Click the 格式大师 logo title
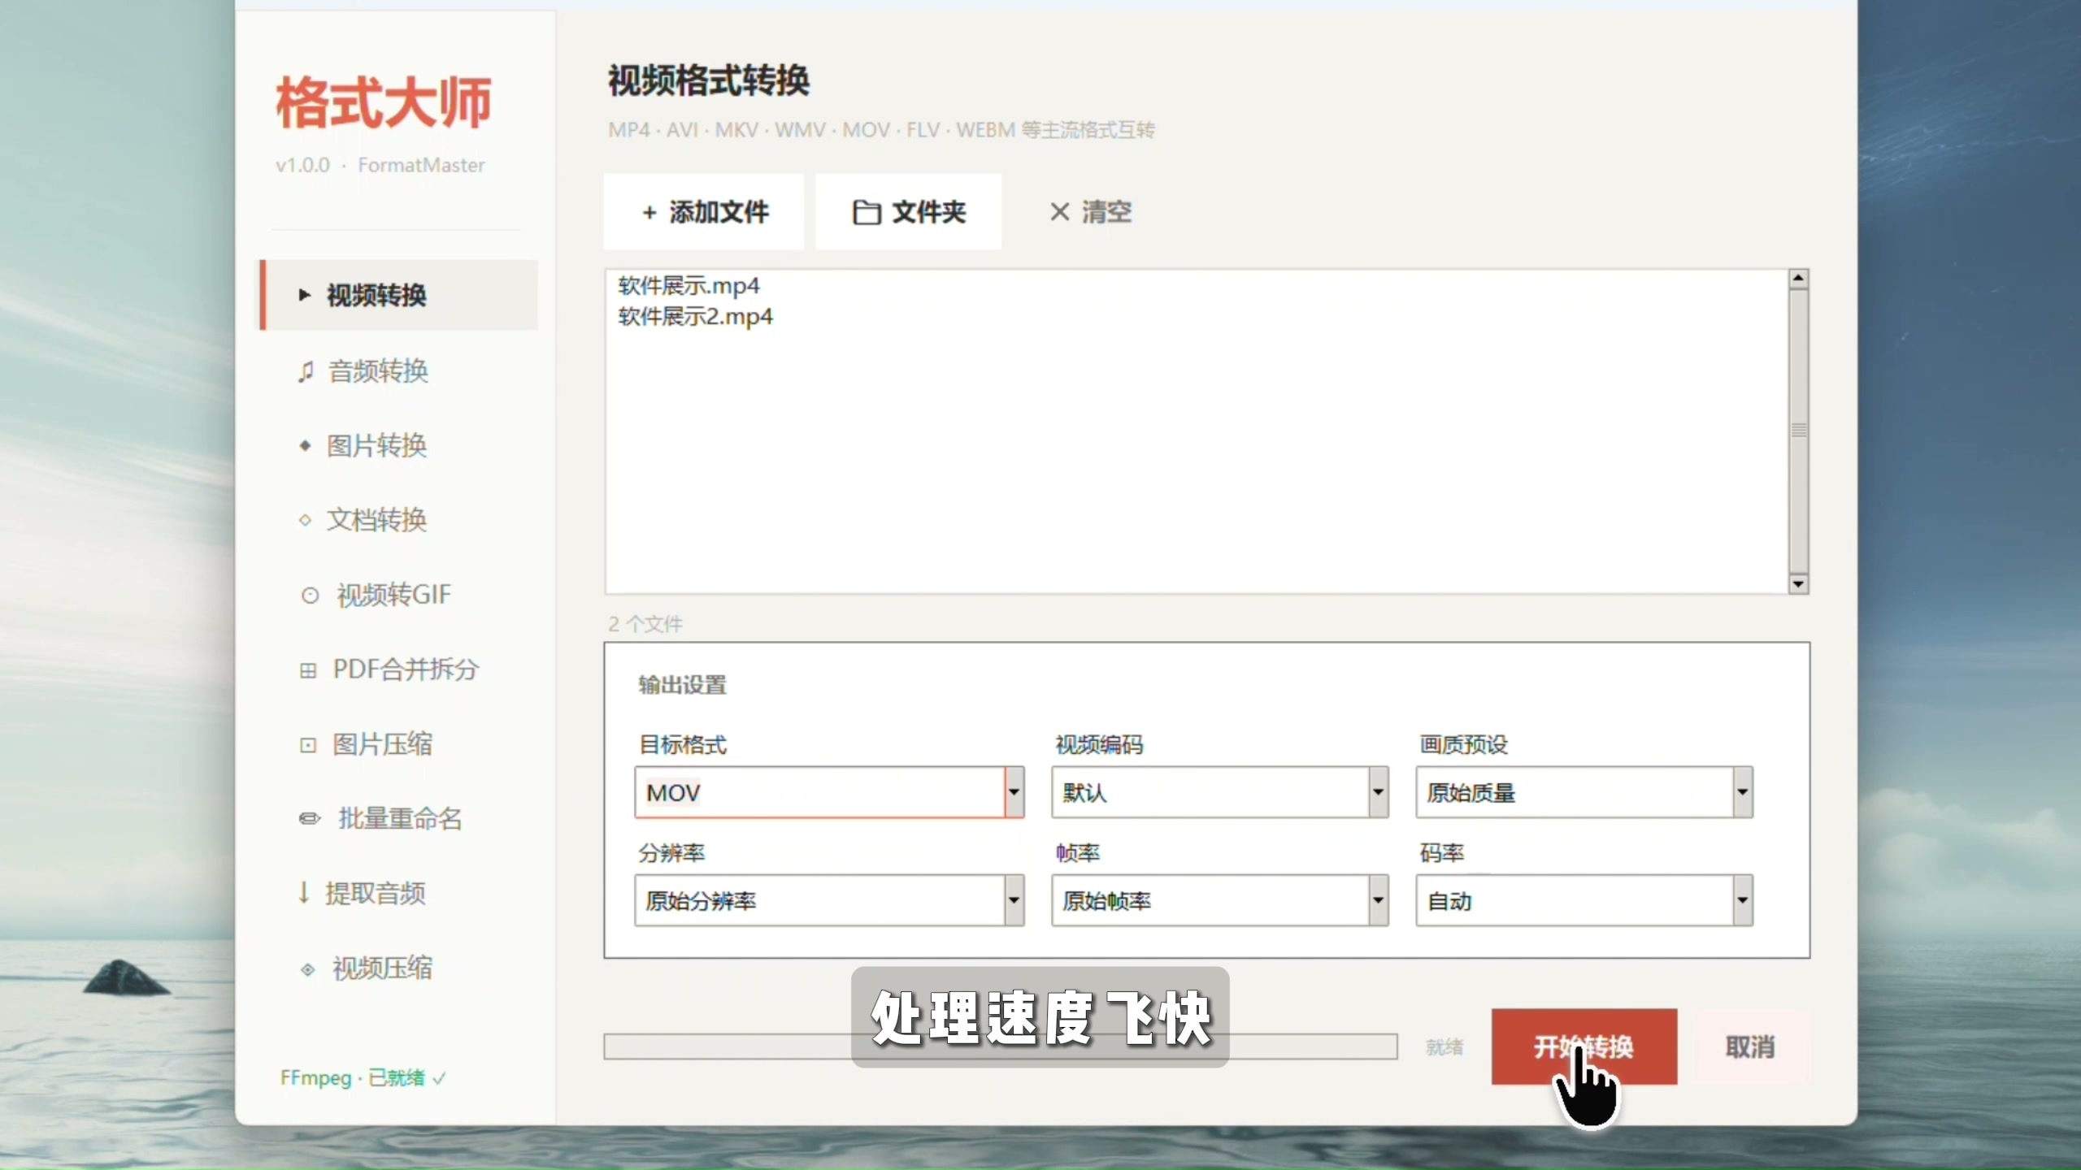 point(384,103)
